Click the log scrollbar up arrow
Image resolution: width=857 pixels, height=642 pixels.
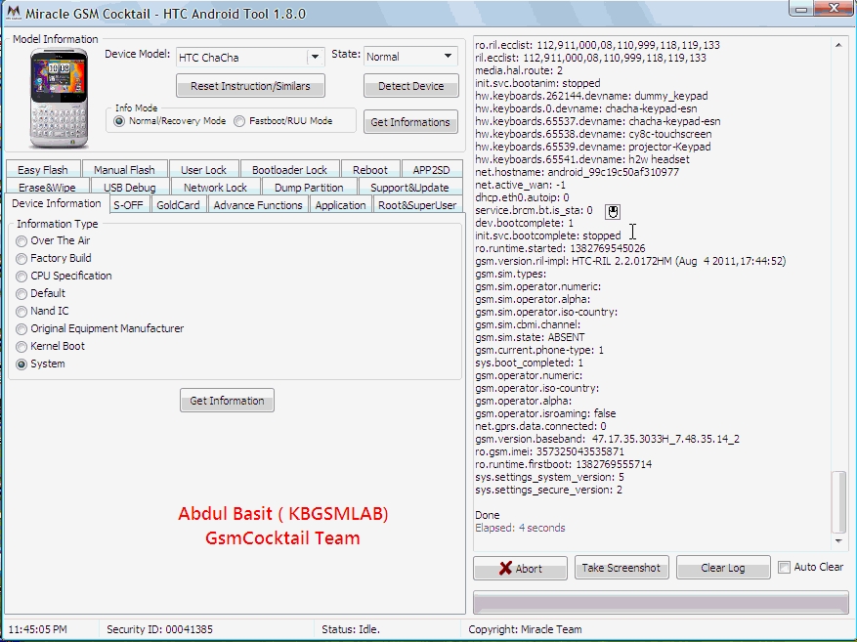838,45
